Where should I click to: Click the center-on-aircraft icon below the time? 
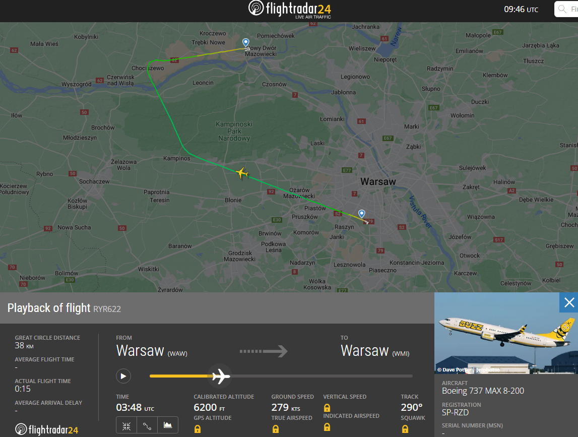pyautogui.click(x=126, y=426)
